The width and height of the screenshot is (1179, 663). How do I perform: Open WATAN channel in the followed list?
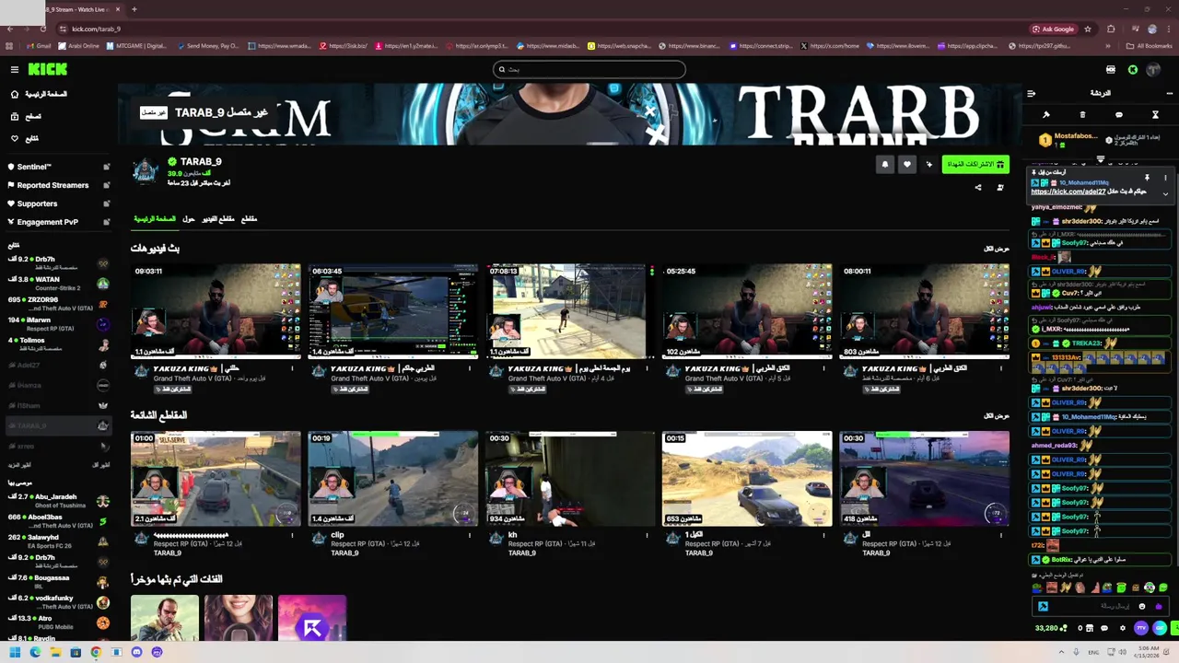coord(58,283)
